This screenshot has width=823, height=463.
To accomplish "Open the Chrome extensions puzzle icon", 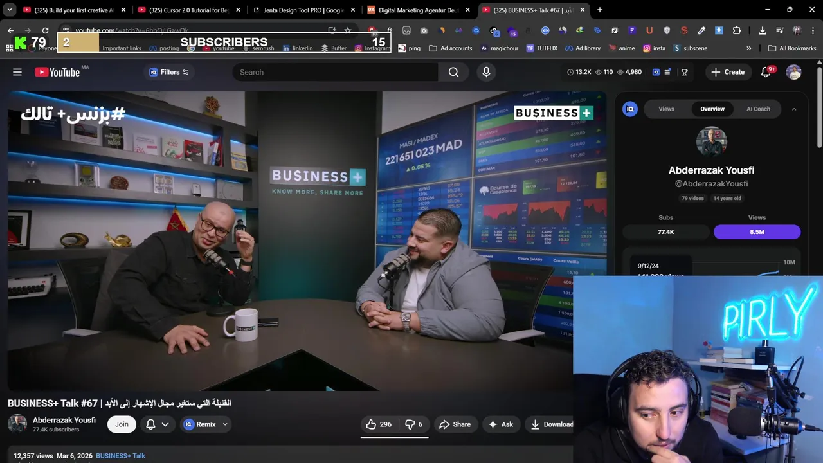I will (737, 30).
